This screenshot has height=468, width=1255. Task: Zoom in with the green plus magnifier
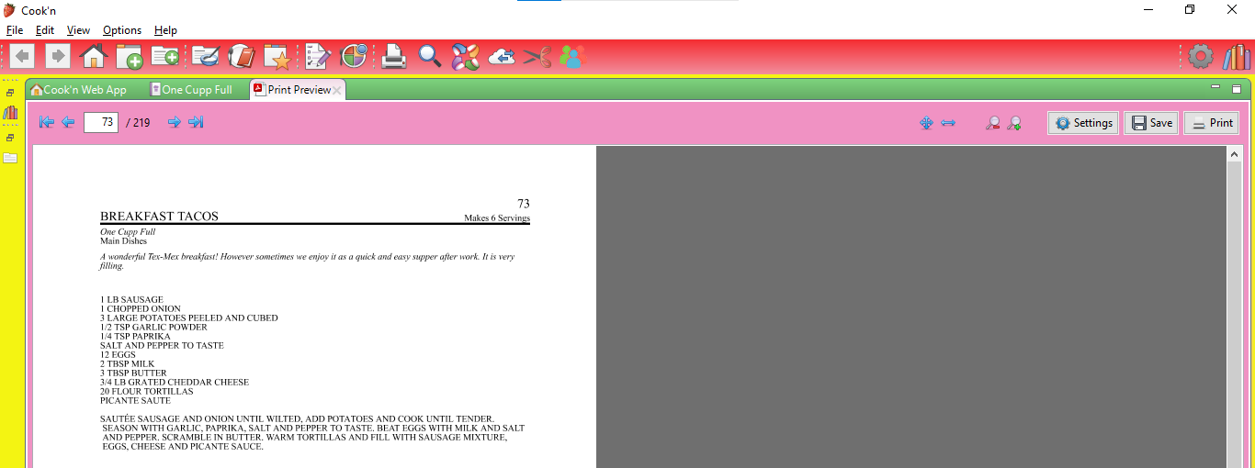coord(1014,123)
